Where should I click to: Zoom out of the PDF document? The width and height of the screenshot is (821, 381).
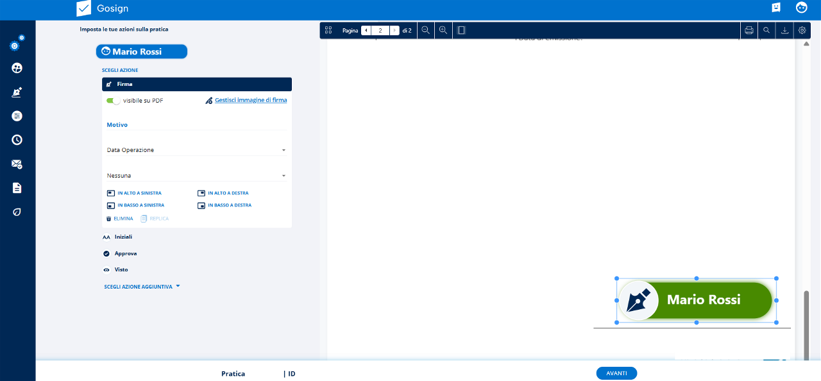(x=426, y=30)
